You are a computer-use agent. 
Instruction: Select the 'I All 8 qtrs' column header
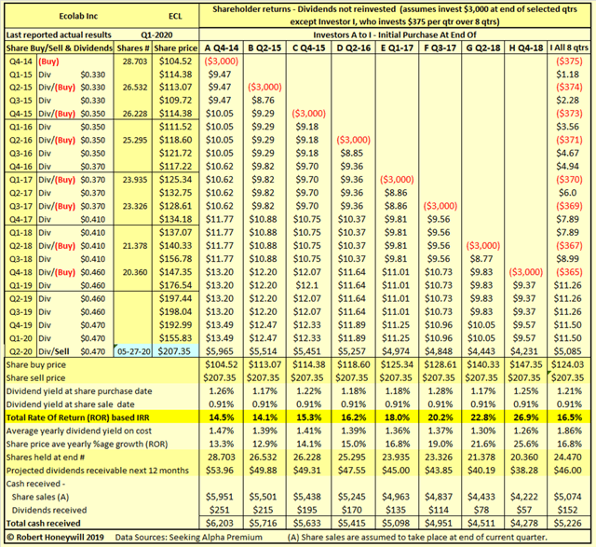pos(569,48)
